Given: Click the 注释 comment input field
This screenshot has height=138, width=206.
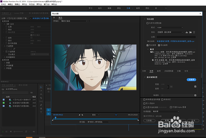Looking at the screenshot, I should click(176, 37).
